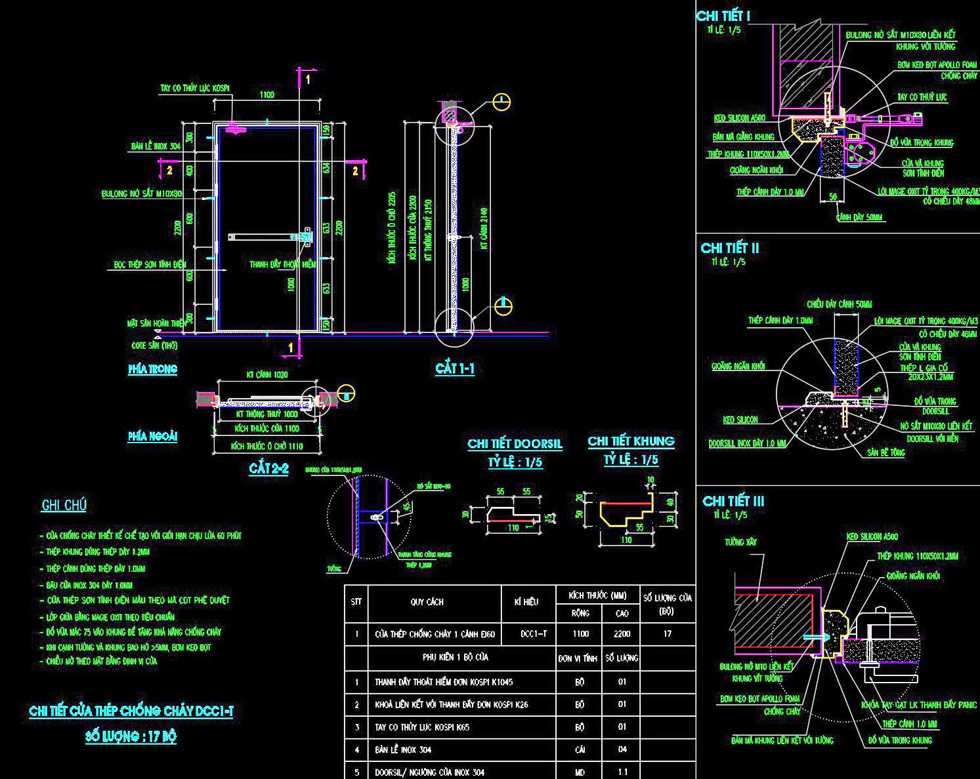Click the CHI TIẾT DOORSIL title

(x=515, y=444)
